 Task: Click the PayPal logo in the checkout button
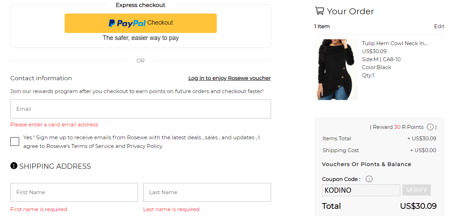click(x=127, y=23)
